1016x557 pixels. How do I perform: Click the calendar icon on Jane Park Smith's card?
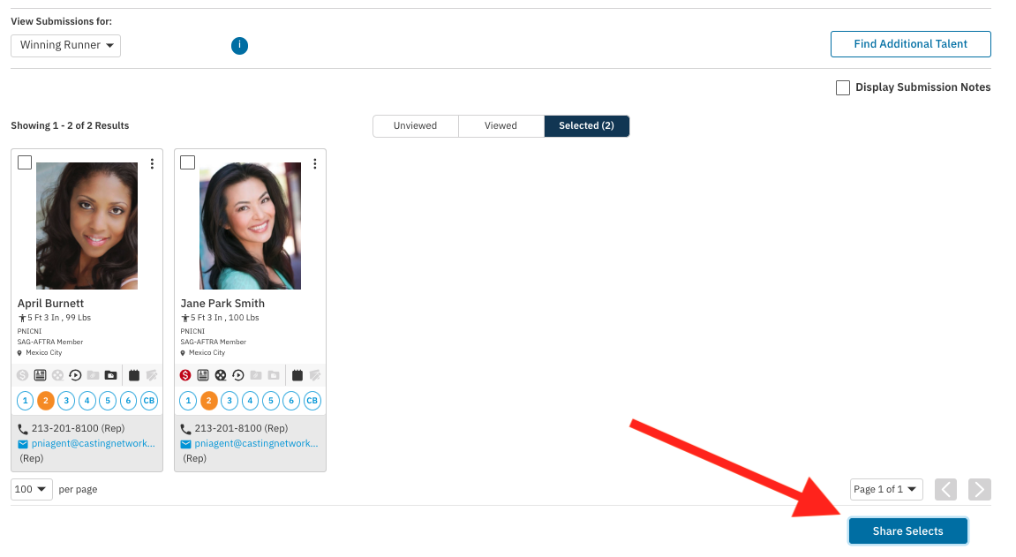click(297, 374)
